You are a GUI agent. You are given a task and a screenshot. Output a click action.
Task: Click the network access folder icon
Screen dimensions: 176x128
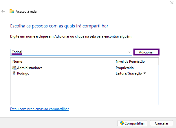coord(12,12)
